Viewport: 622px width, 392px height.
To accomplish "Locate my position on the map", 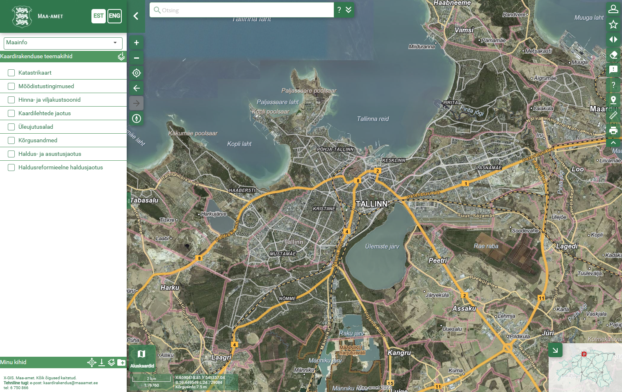I will pyautogui.click(x=137, y=73).
